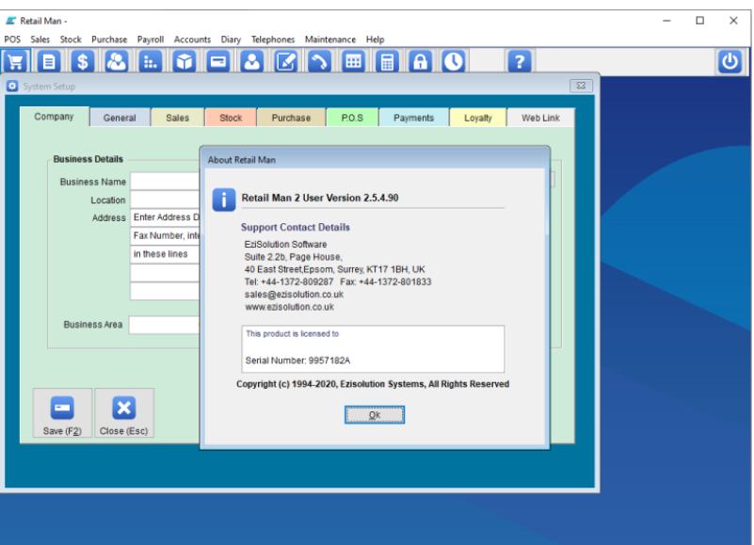754x545 pixels.
Task: Open the clock toolbar icon
Action: coord(454,62)
